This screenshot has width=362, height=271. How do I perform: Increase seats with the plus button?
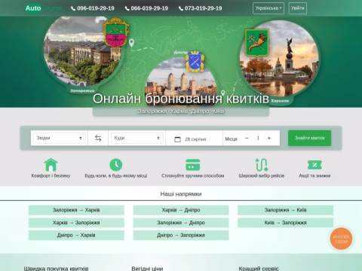click(x=269, y=139)
